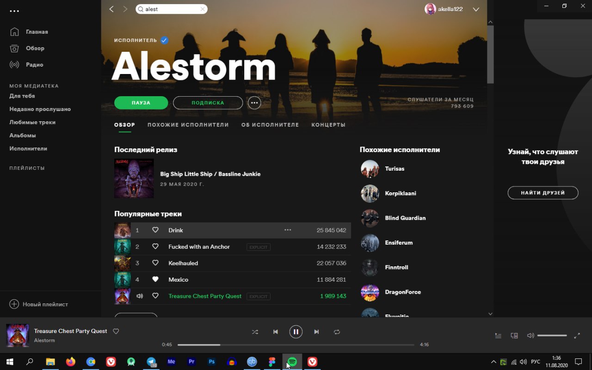Image resolution: width=592 pixels, height=370 pixels.
Task: Open Figma from the taskbar
Action: pyautogui.click(x=272, y=362)
